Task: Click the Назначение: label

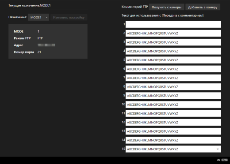Action: [18, 17]
